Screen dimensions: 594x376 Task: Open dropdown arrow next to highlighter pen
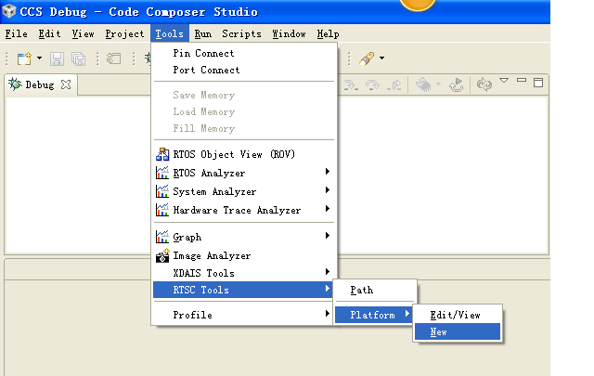tap(381, 58)
